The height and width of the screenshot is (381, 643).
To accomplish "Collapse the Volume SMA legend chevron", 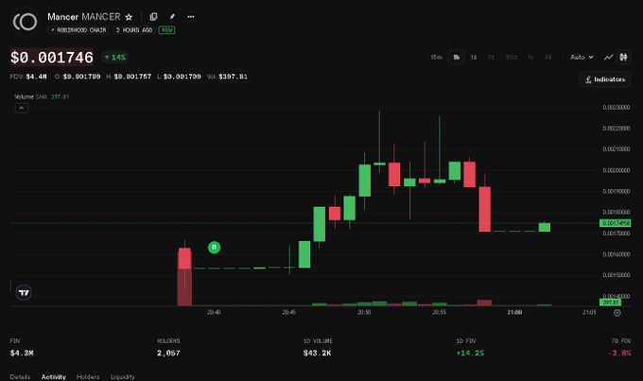I will coord(22,109).
